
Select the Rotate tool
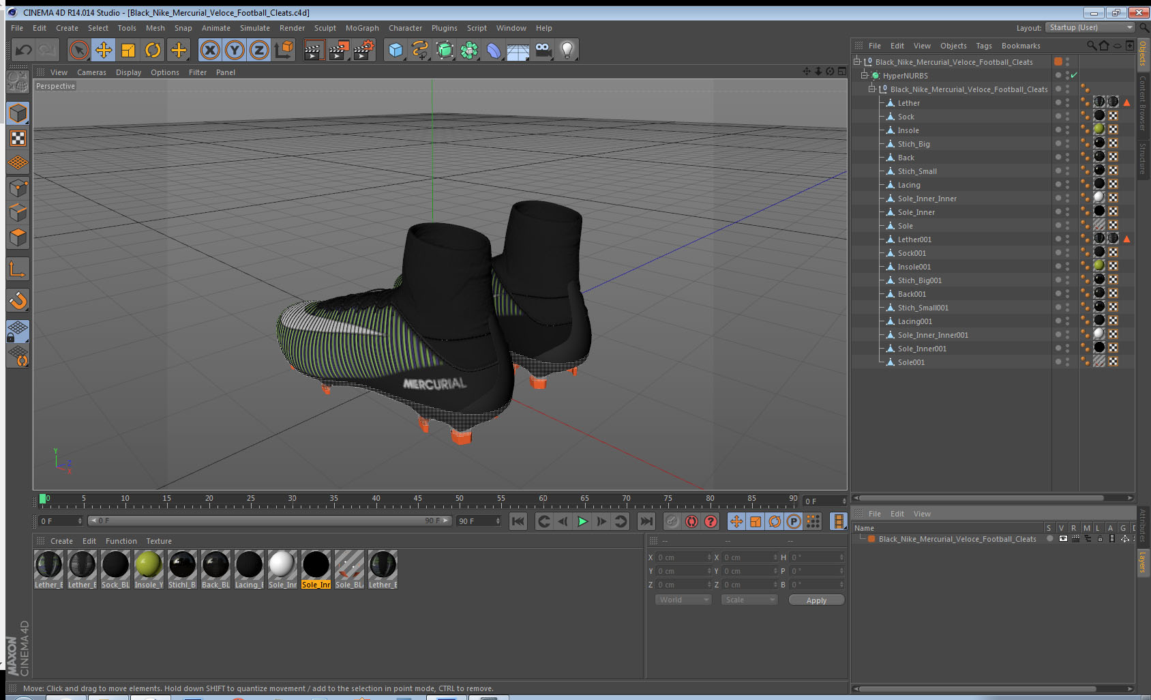(x=153, y=50)
